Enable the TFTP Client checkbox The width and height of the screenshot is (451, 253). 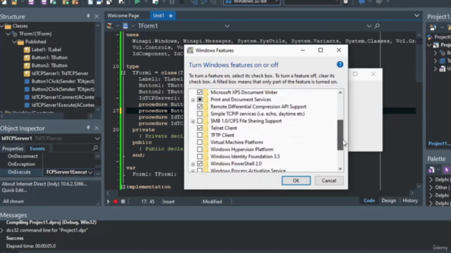(199, 135)
